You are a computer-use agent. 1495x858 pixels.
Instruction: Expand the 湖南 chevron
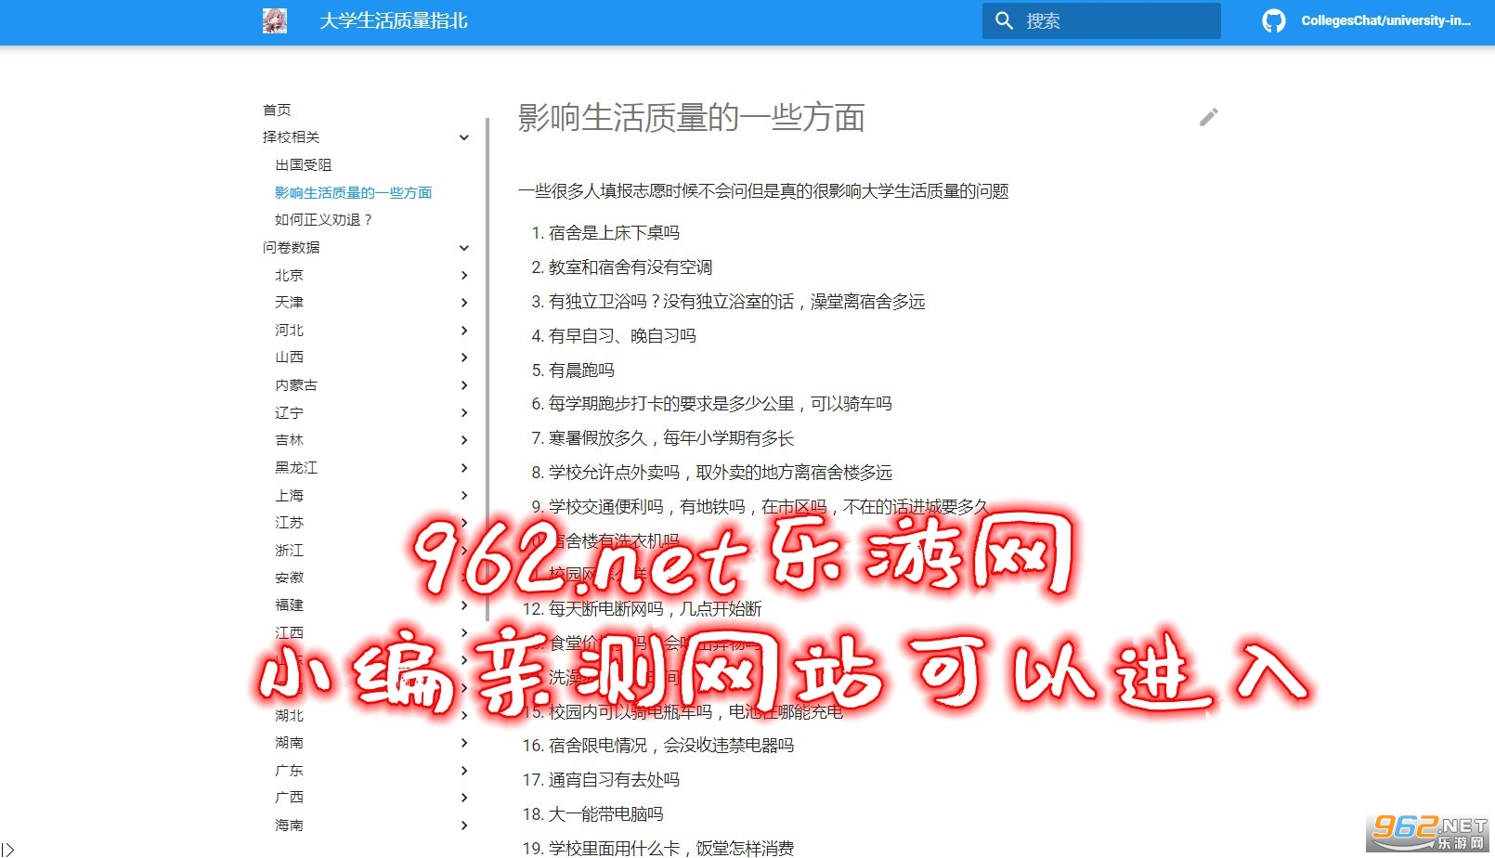pos(464,743)
